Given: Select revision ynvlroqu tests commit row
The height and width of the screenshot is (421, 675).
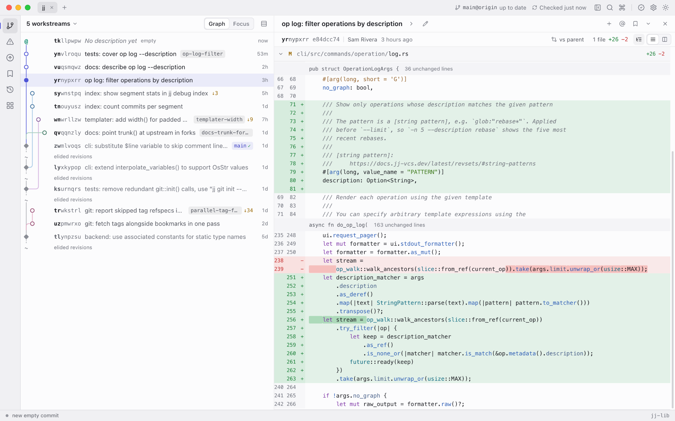Looking at the screenshot, I should 147,54.
